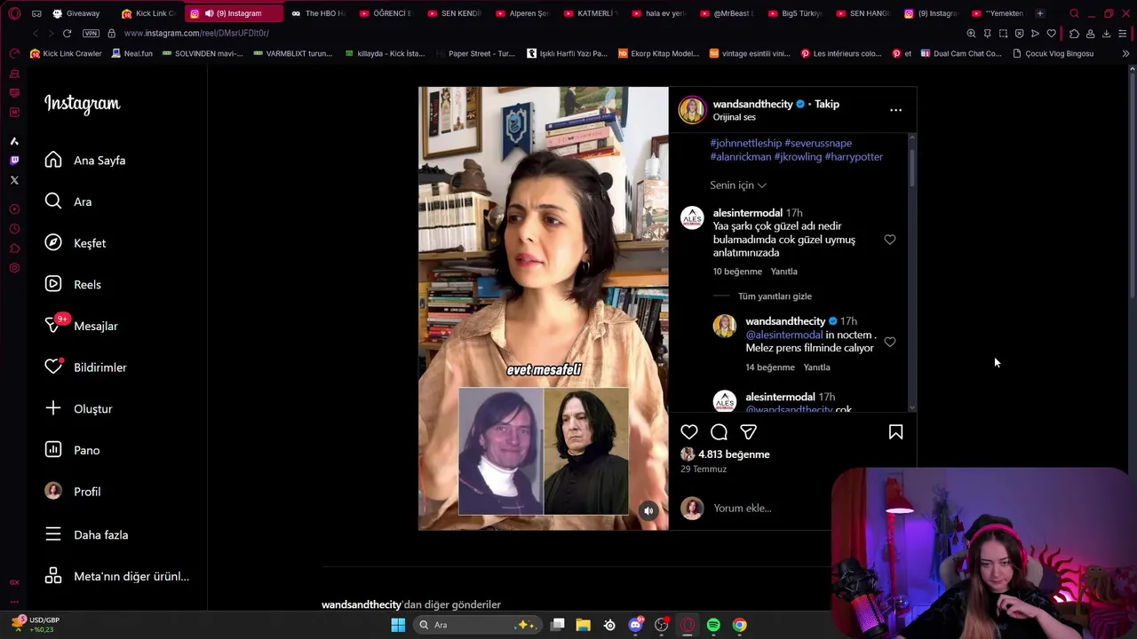Click the browser search icon in the tab bar

(1074, 13)
